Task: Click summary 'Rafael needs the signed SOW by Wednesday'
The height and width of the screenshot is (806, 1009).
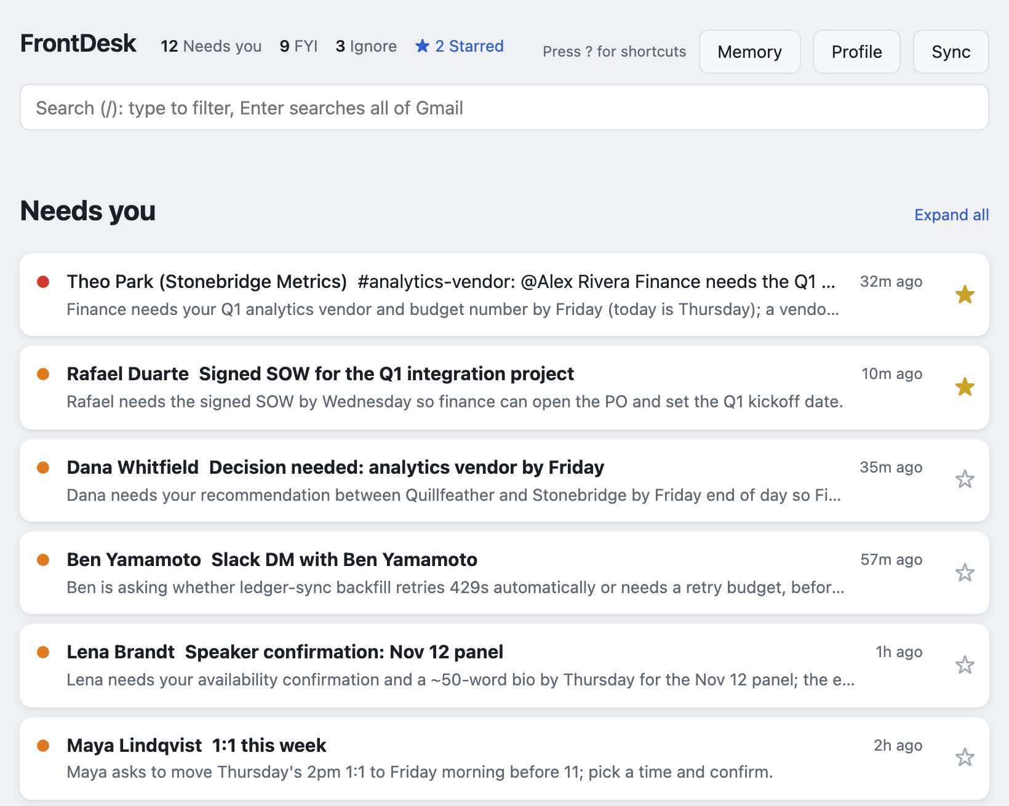Action: tap(455, 402)
